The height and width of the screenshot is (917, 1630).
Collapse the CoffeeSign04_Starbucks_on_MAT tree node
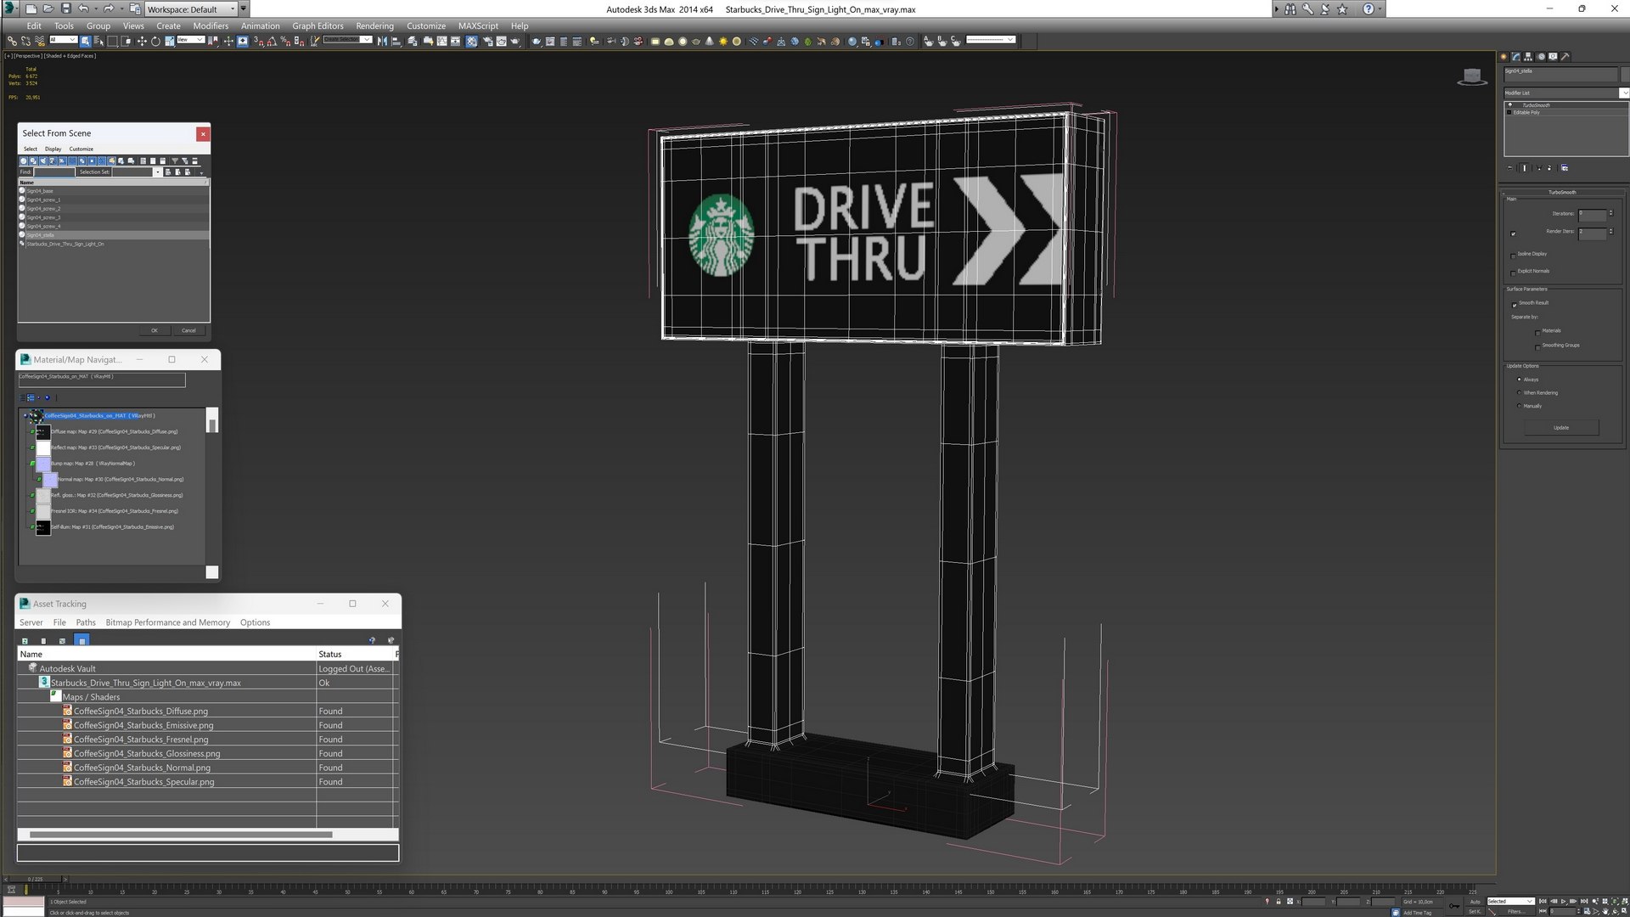click(x=25, y=416)
